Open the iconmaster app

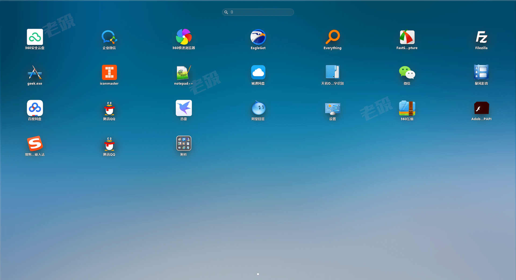(x=109, y=72)
